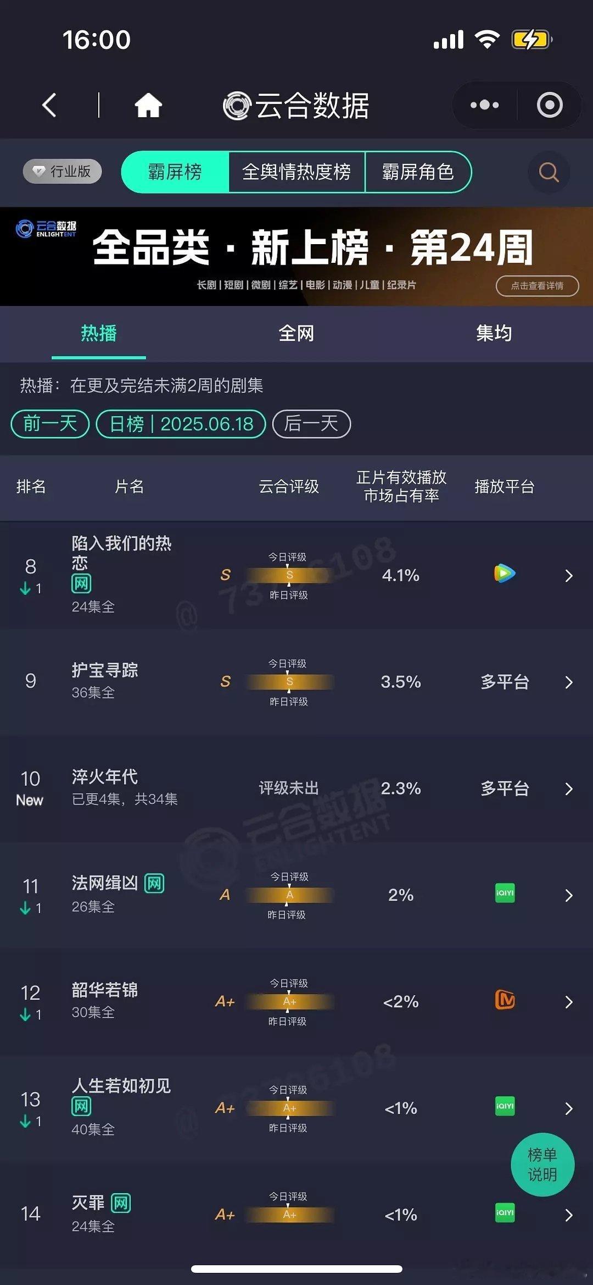Select the 霸屏榜 segment
The width and height of the screenshot is (593, 1285).
(175, 172)
